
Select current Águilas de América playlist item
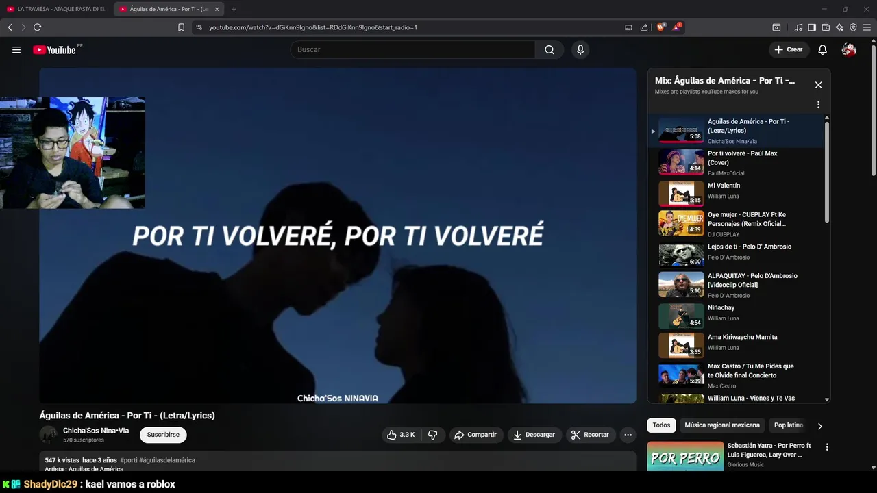tap(737, 131)
